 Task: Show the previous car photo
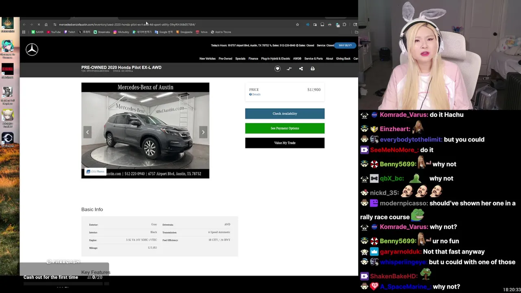[87, 132]
